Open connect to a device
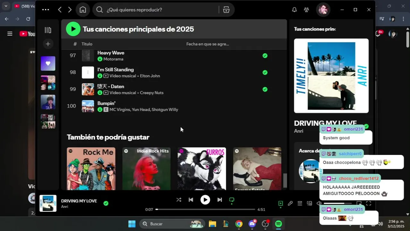 click(x=309, y=203)
